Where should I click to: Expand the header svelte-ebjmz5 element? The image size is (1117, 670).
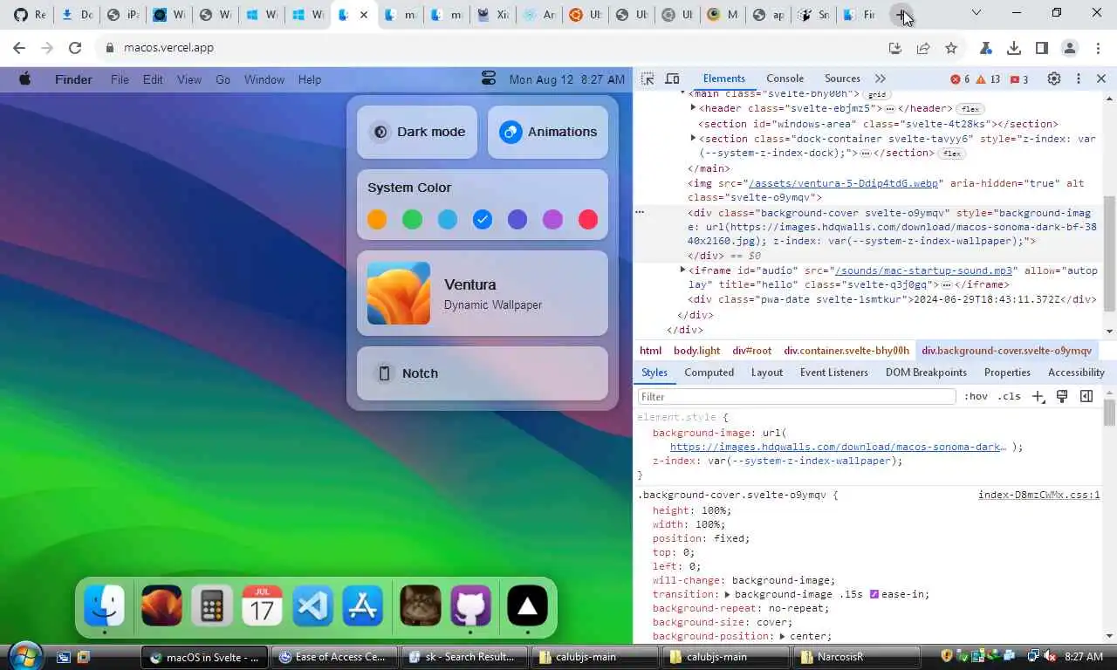693,108
